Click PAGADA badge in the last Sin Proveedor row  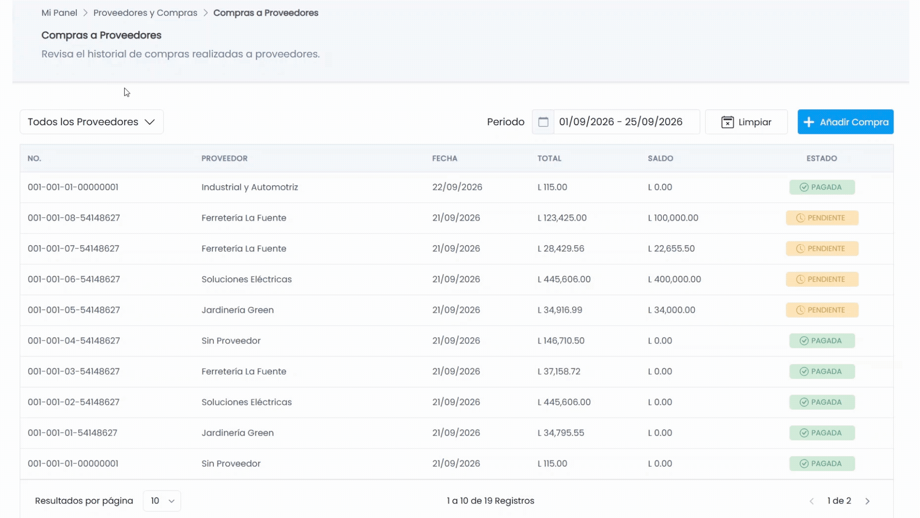click(822, 463)
